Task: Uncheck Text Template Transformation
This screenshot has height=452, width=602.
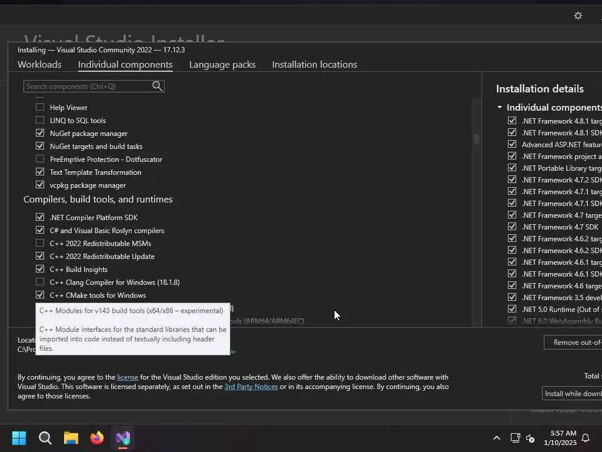Action: click(x=40, y=172)
